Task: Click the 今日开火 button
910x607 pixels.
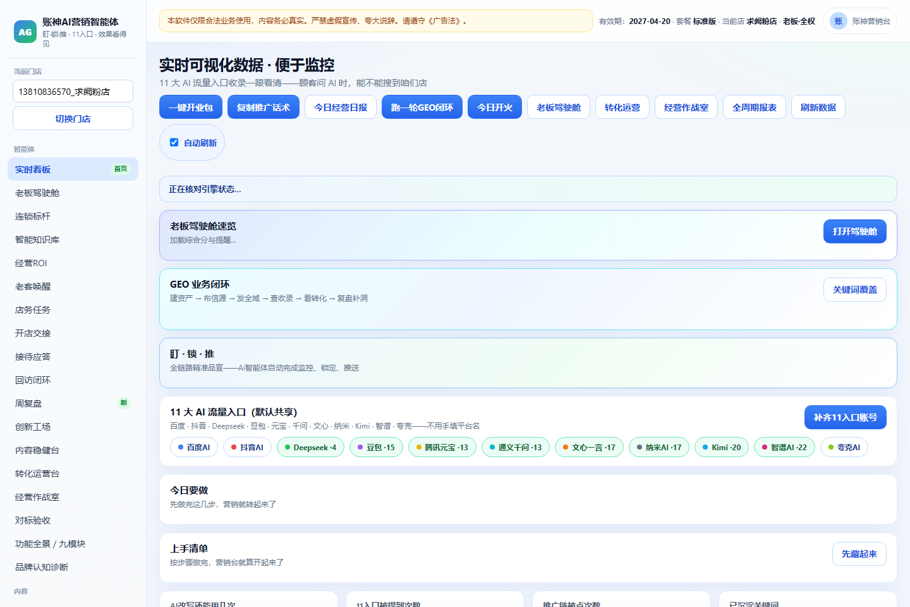Action: tap(495, 107)
